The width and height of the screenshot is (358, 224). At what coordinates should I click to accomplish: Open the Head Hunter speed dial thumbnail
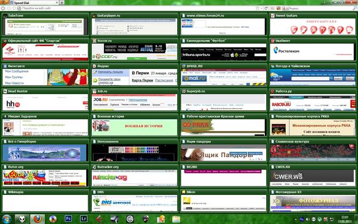click(45, 102)
